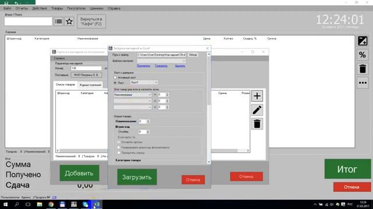This screenshot has width=373, height=209.
Task: Click Отмена in the Excel import dialog
Action: (193, 180)
